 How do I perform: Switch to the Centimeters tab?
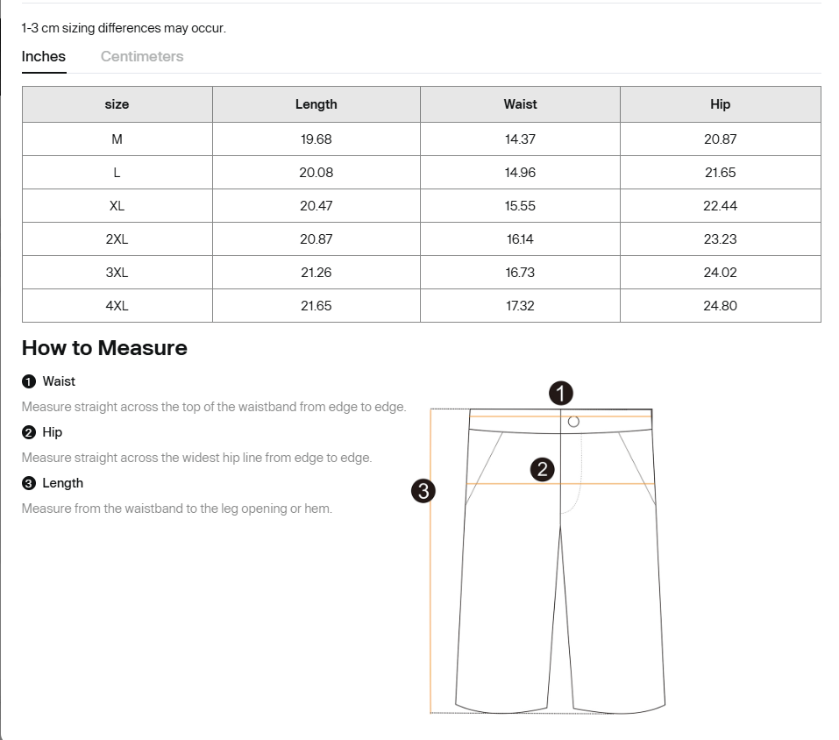coord(142,56)
